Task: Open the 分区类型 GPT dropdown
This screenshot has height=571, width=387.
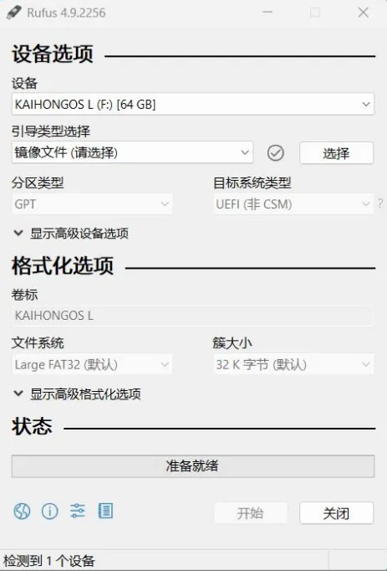Action: click(x=92, y=204)
